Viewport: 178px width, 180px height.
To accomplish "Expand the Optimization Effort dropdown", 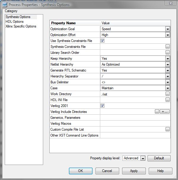I will [168, 35].
